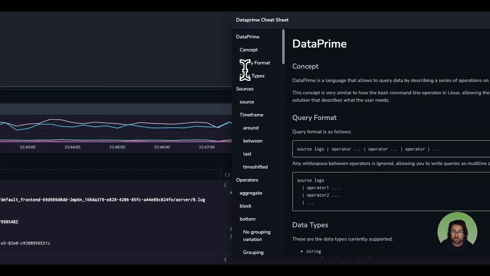The image size is (490, 276).
Task: Open No grouping variation entry
Action: 256,236
